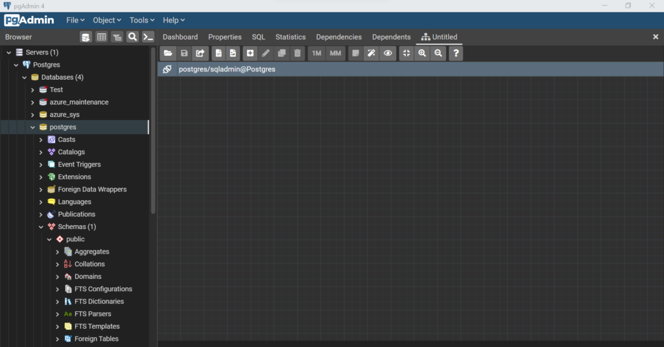The image size is (664, 347).
Task: Click the Auto align magic wand icon
Action: 372,53
